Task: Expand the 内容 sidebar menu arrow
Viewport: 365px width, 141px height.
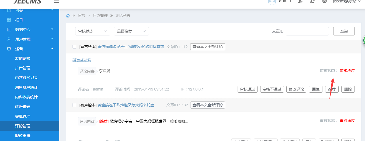Action: pyautogui.click(x=52, y=10)
